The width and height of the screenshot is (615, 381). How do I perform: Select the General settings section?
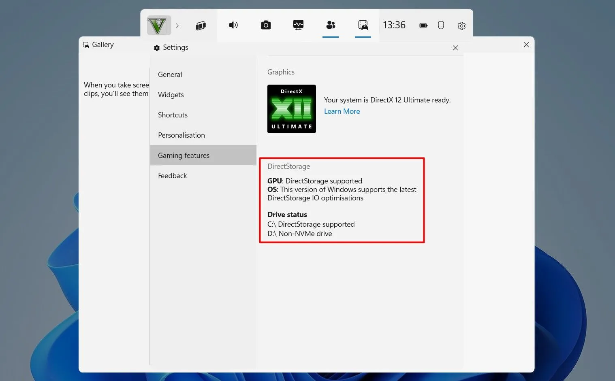click(170, 74)
